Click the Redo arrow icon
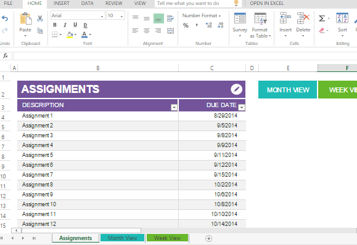 [x=5, y=30]
